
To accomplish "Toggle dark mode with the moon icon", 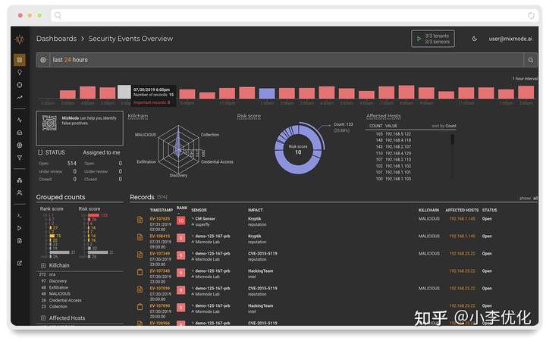I will click(475, 39).
